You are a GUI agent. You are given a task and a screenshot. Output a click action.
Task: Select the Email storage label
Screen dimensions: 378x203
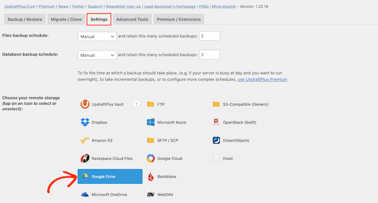coord(228,158)
